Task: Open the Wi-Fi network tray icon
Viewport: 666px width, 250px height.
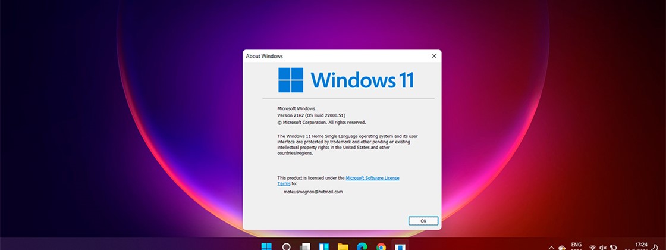Action: (x=593, y=247)
